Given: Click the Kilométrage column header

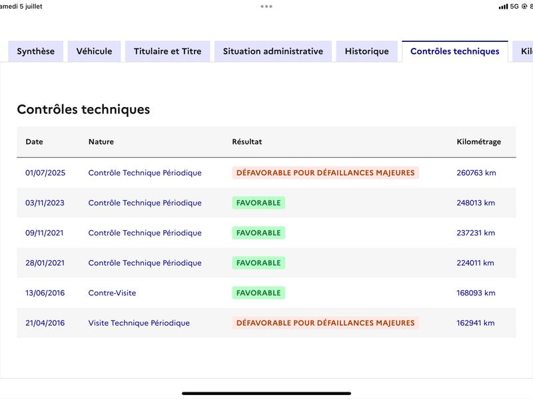Looking at the screenshot, I should [x=478, y=142].
